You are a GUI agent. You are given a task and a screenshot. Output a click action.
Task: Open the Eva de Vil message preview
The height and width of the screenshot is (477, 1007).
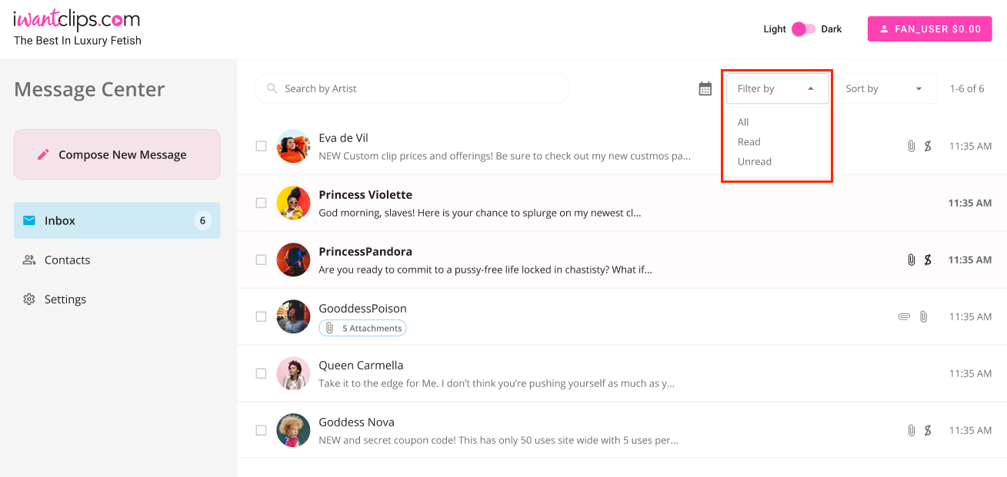point(505,156)
